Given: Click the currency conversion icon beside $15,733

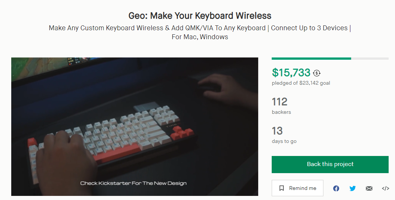Looking at the screenshot, I should pyautogui.click(x=317, y=73).
